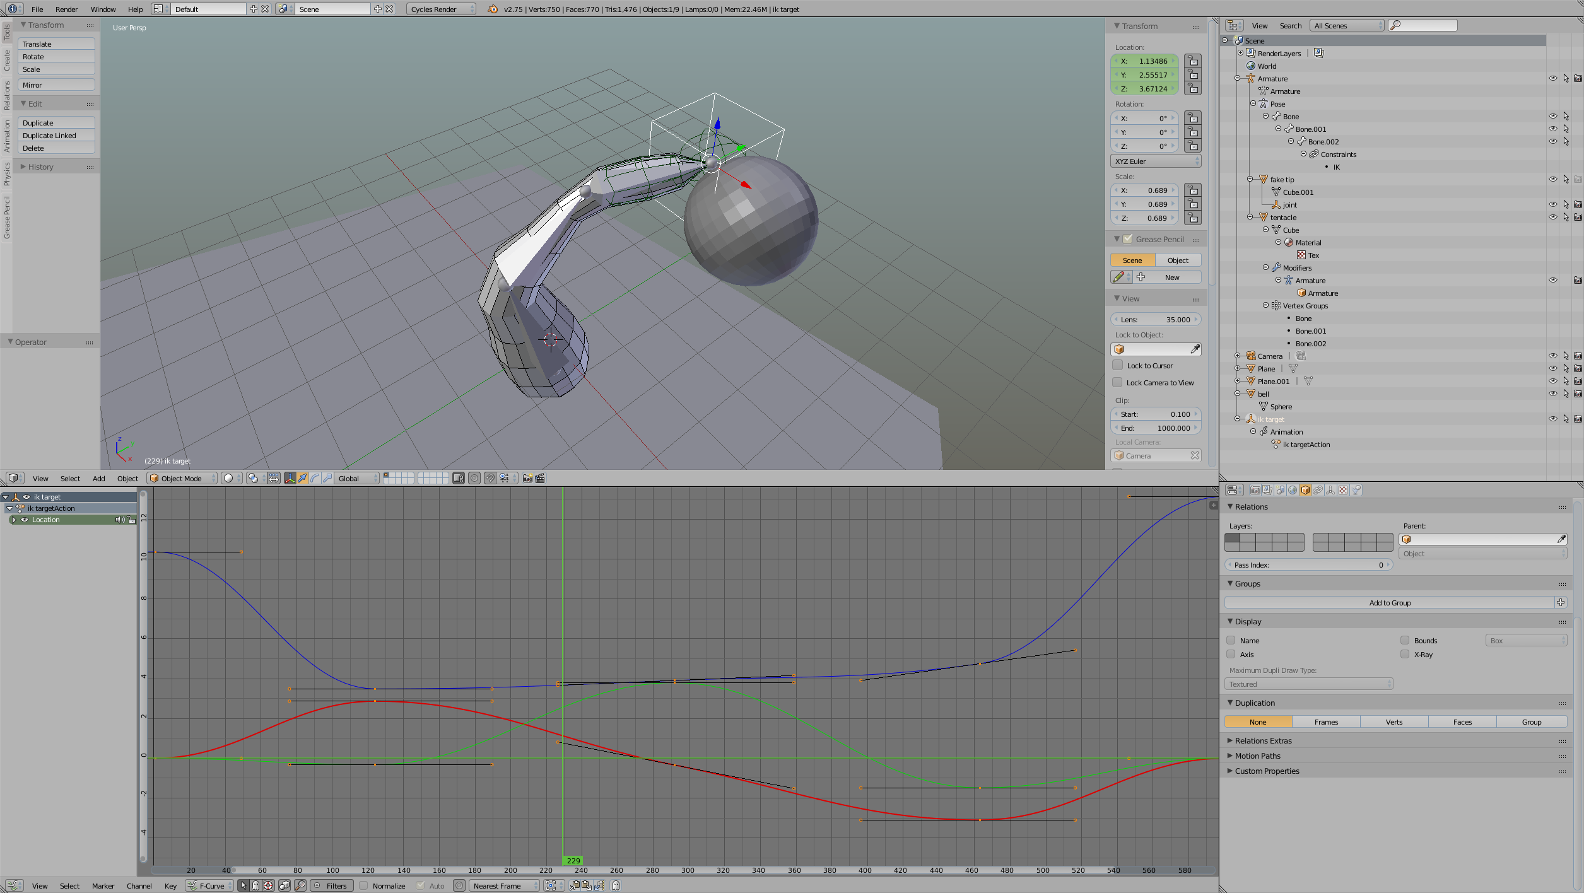Toggle only-selected arrow filter in graph editor
Viewport: 1584px width, 893px height.
coord(243,885)
